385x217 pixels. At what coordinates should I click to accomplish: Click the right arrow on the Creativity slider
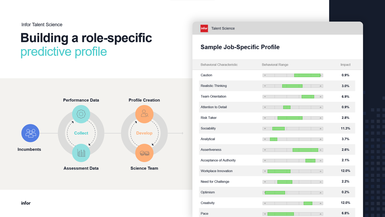tap(320, 203)
